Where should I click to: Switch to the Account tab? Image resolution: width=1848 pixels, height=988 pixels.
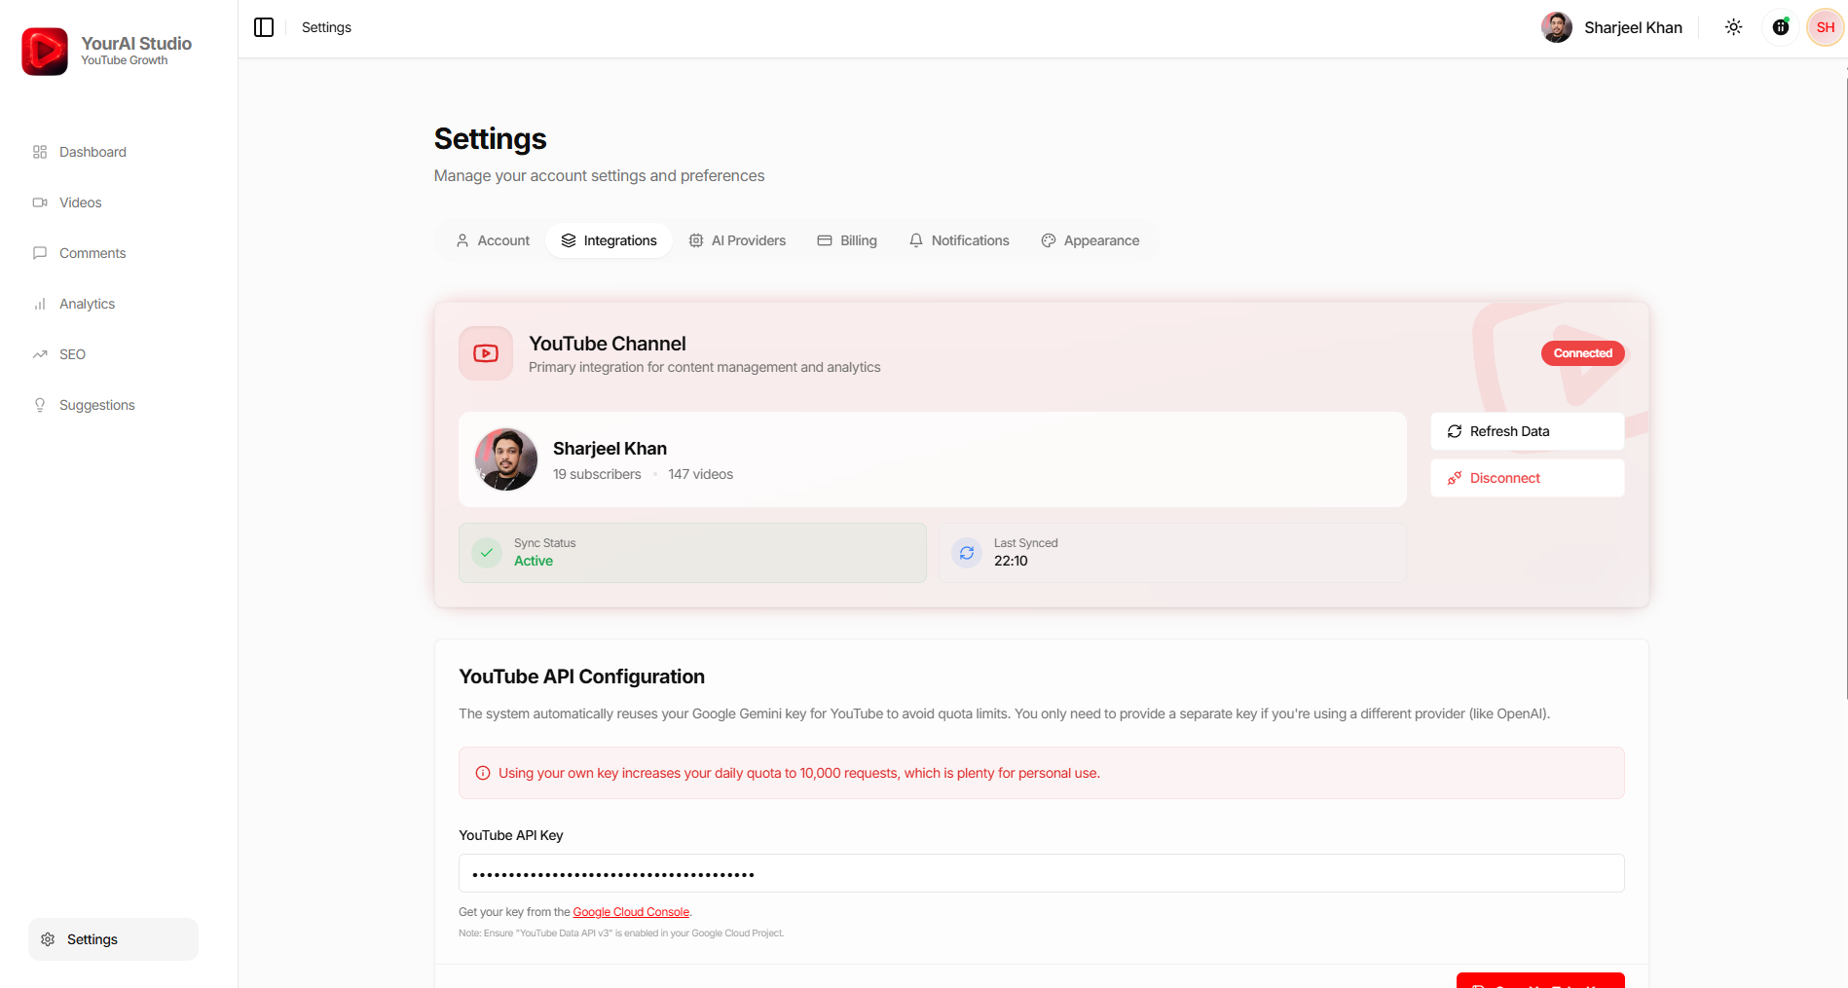492,240
